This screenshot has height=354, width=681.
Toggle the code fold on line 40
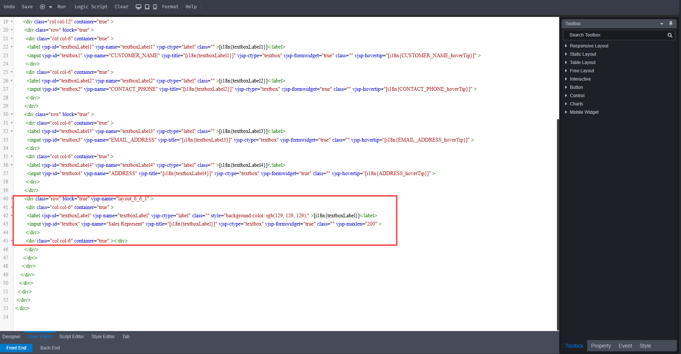pos(12,199)
